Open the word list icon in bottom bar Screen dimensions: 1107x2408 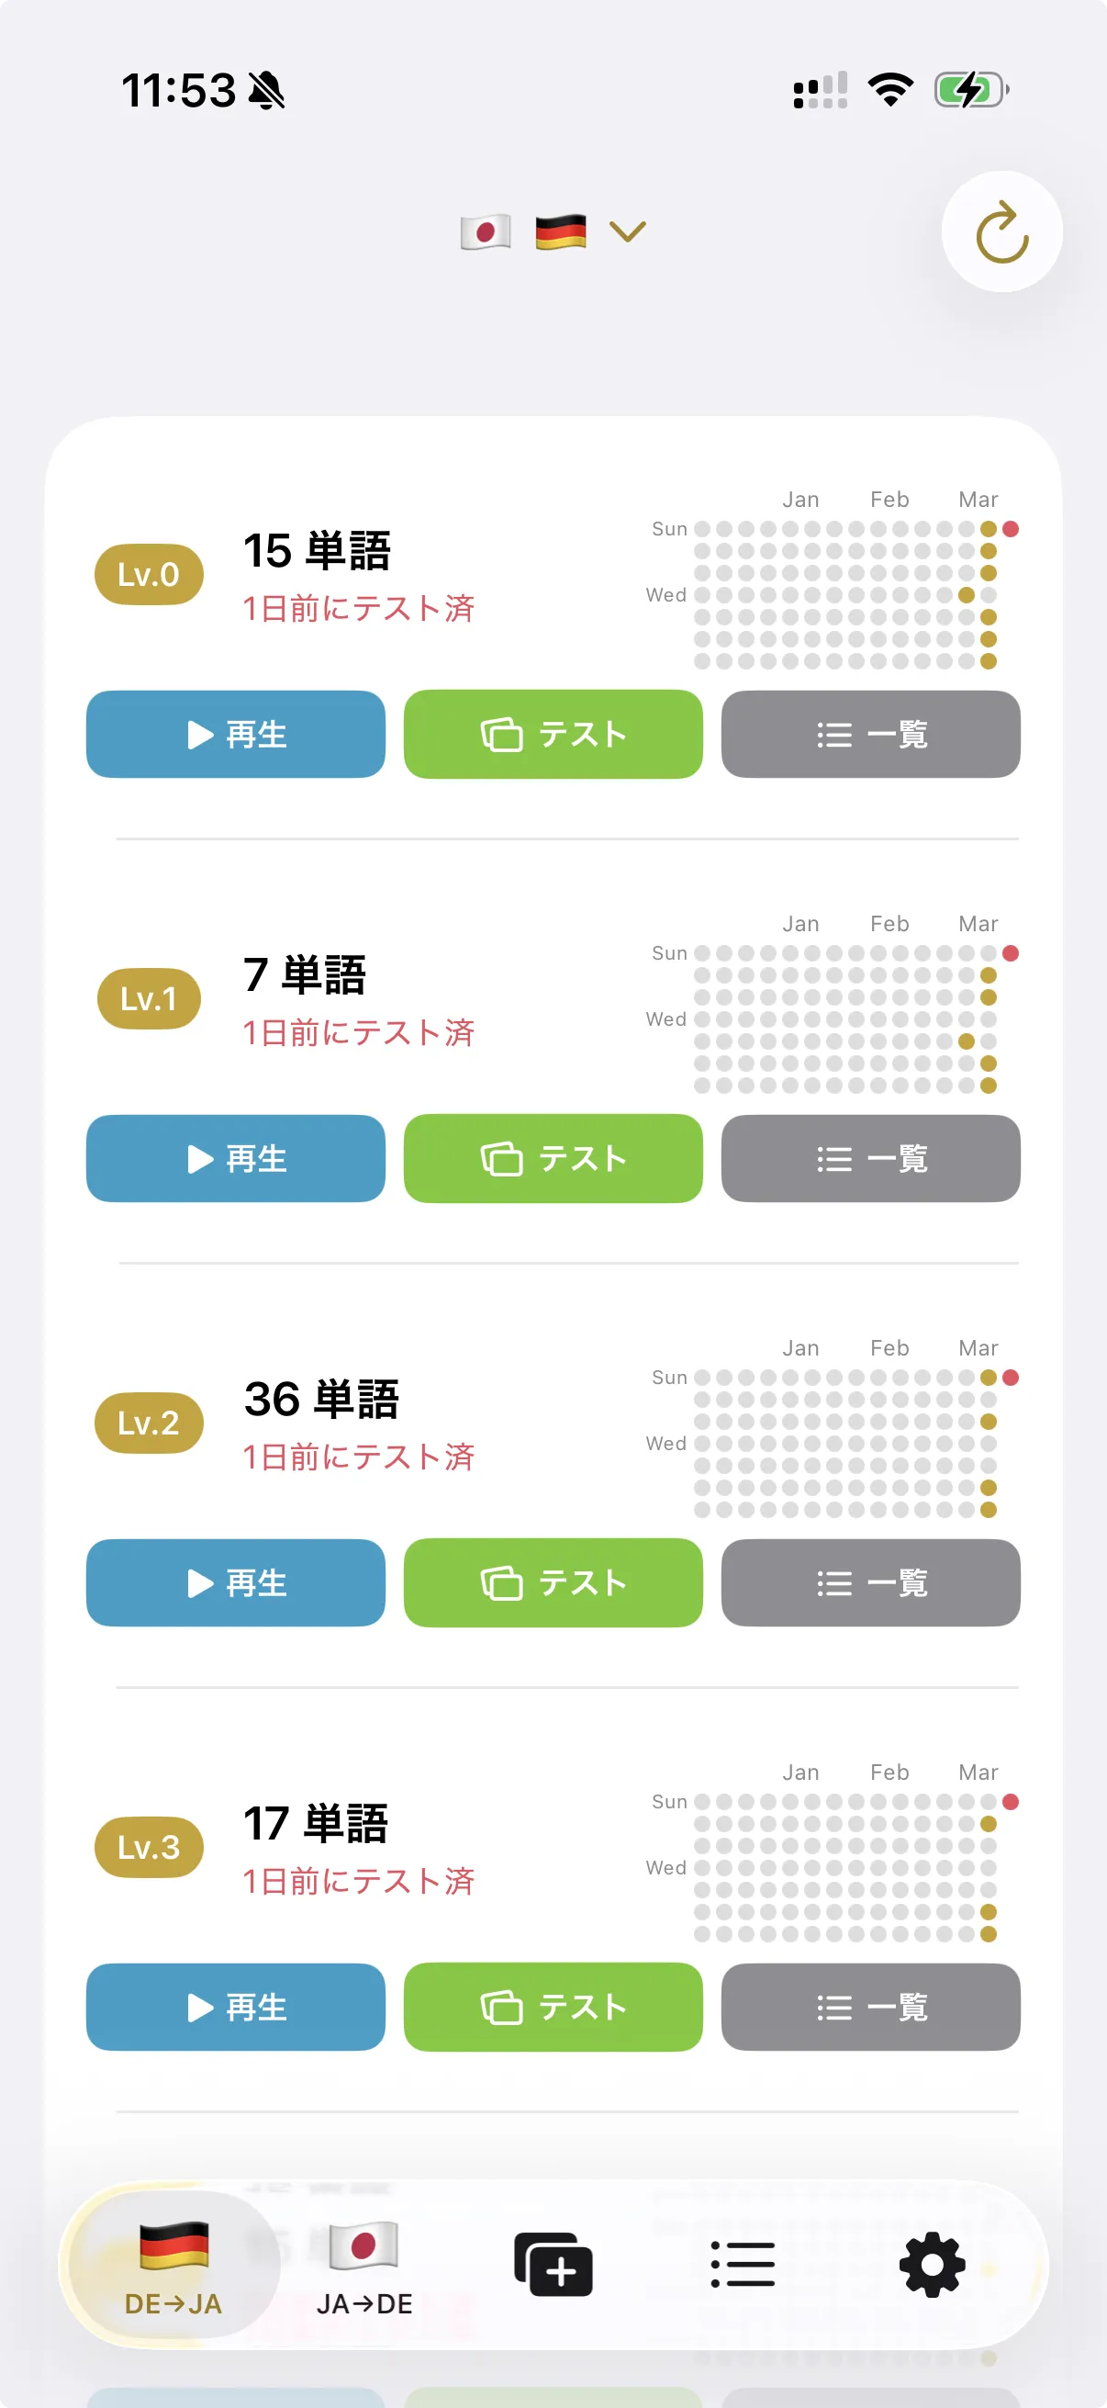click(x=743, y=2264)
